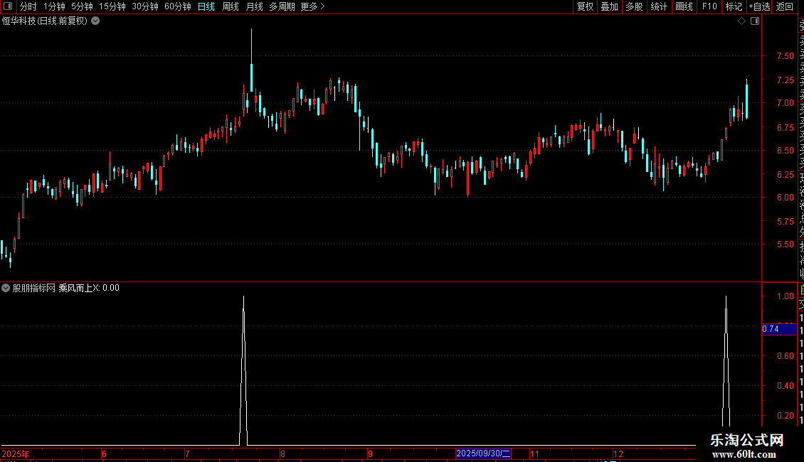Image resolution: width=804 pixels, height=462 pixels.
Task: Open the 统计 statistics button
Action: [659, 6]
